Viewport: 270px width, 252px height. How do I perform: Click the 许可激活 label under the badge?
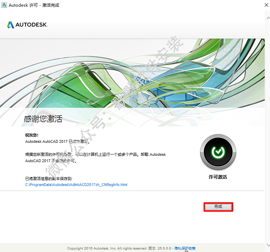(218, 177)
